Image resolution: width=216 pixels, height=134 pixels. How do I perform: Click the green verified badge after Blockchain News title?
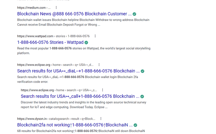tap(134, 14)
